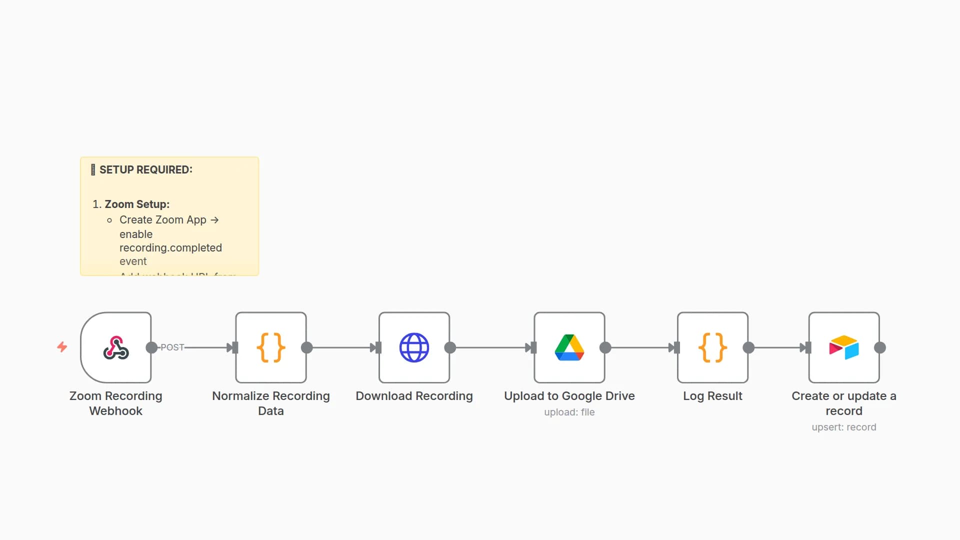
Task: Click the POST label on the connection
Action: pos(172,347)
